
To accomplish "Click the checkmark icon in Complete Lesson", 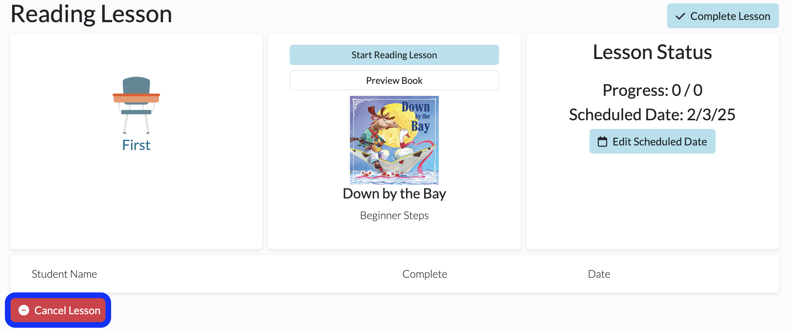I will (x=680, y=16).
